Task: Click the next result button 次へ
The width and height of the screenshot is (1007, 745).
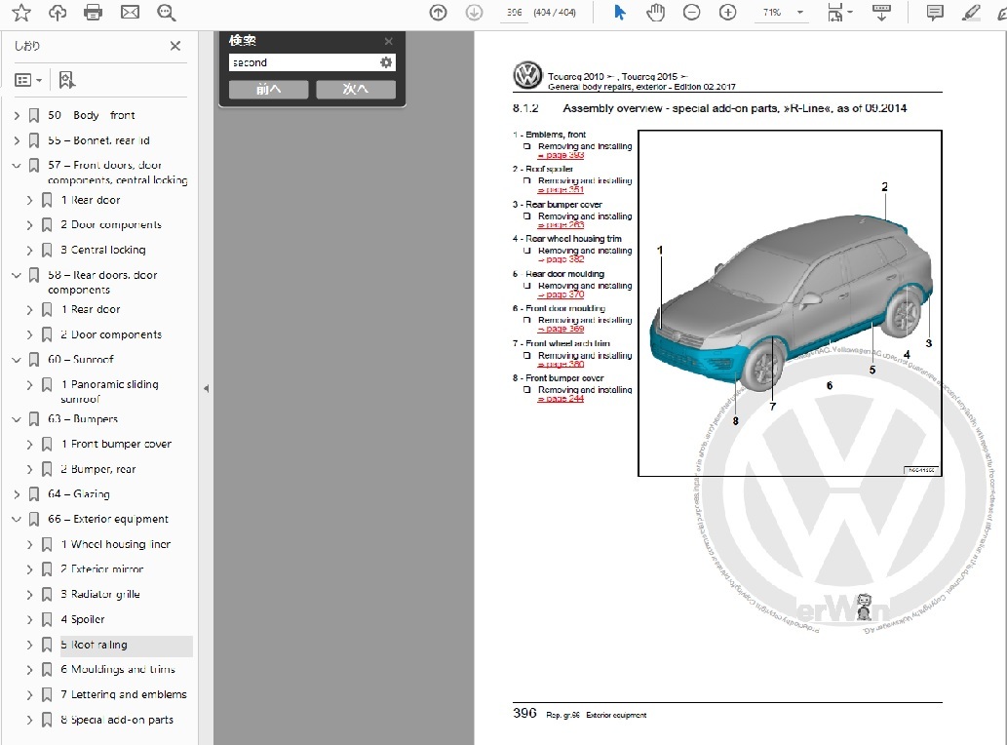Action: click(356, 90)
